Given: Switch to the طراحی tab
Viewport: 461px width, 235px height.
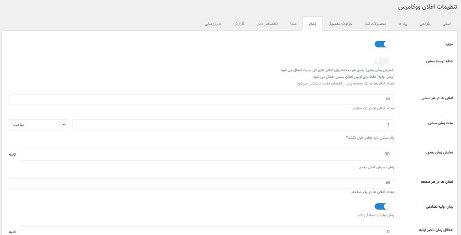Looking at the screenshot, I should [425, 23].
